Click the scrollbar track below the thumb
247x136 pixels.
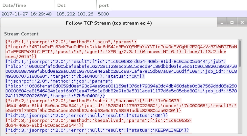click(x=240, y=100)
